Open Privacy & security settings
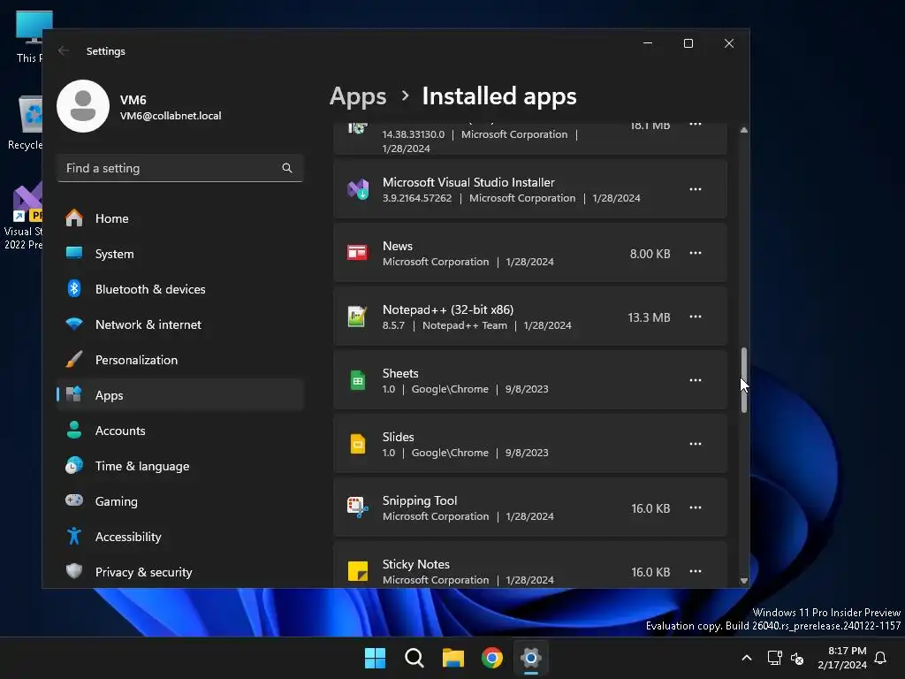Image resolution: width=905 pixels, height=679 pixels. [x=180, y=572]
